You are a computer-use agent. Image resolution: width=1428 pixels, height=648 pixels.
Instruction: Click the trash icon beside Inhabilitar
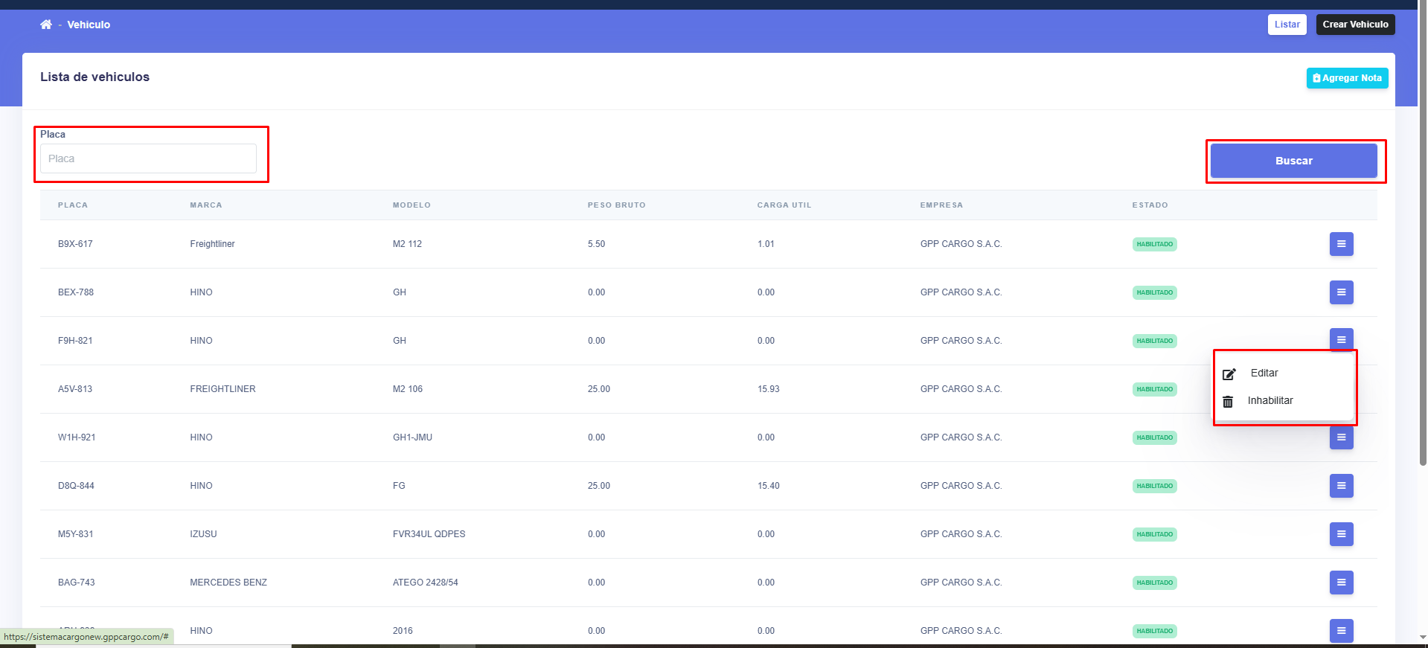pos(1228,402)
